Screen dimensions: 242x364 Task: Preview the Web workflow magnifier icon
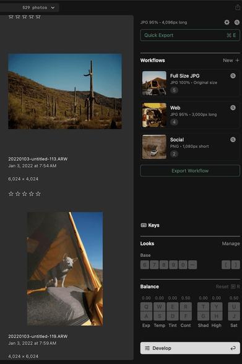pyautogui.click(x=233, y=108)
